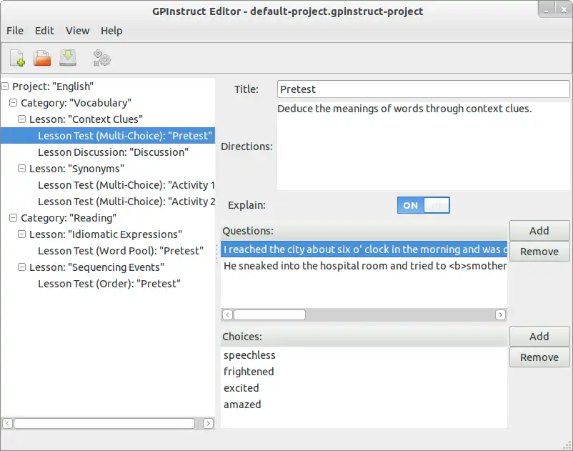573x451 pixels.
Task: Add a new choice with the Choices Add button
Action: tap(539, 336)
